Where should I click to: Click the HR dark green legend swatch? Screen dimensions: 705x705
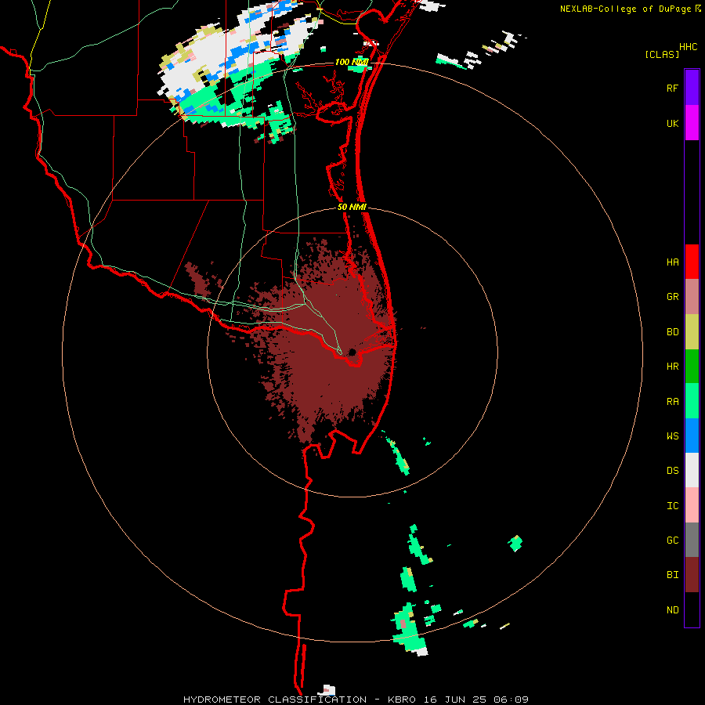tap(692, 367)
